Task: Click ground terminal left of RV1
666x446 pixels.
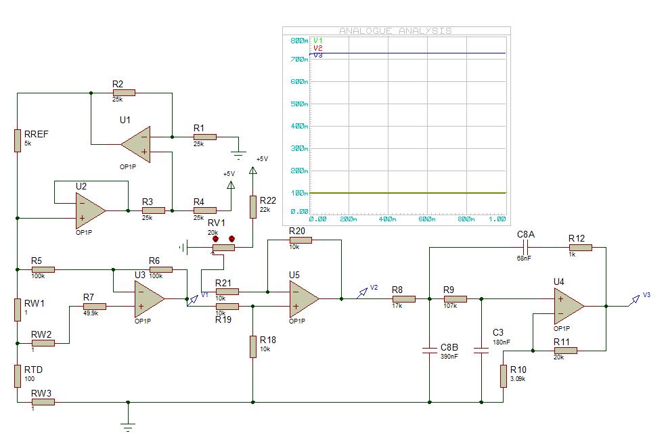Action: [x=183, y=247]
